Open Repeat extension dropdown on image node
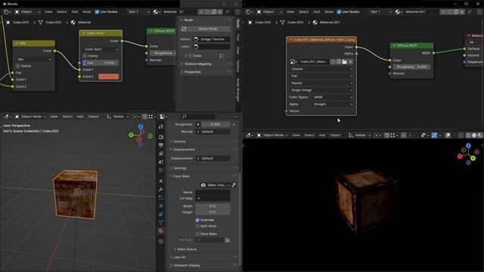The width and height of the screenshot is (484, 272). click(x=321, y=83)
